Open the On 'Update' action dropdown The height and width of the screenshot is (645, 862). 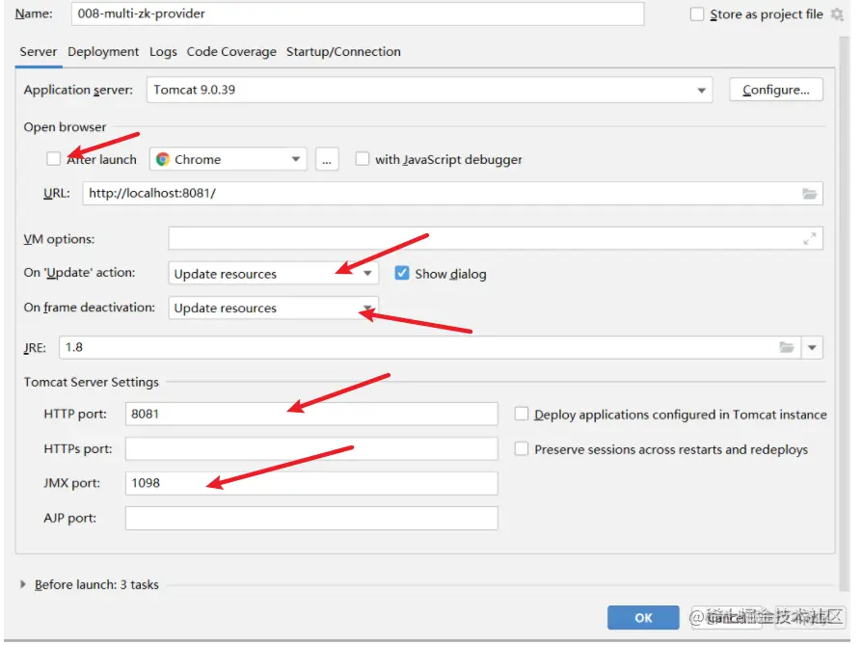pyautogui.click(x=273, y=273)
